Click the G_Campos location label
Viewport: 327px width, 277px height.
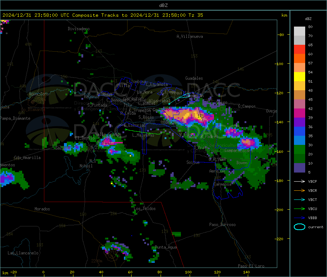[x=247, y=106]
